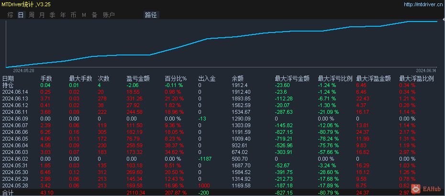
Task: Click the 1000 deposit value
Action: [204, 185]
